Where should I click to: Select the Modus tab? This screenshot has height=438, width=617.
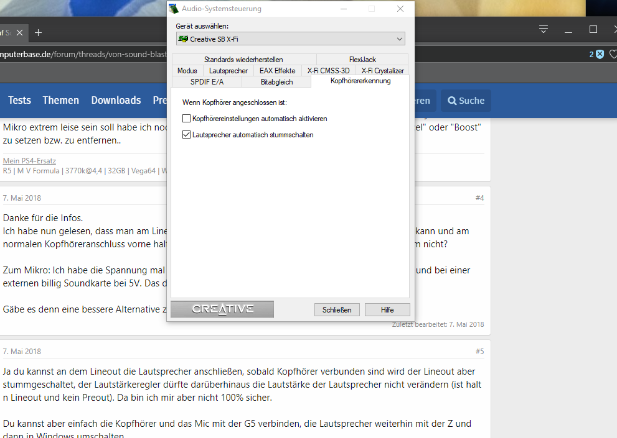tap(187, 71)
